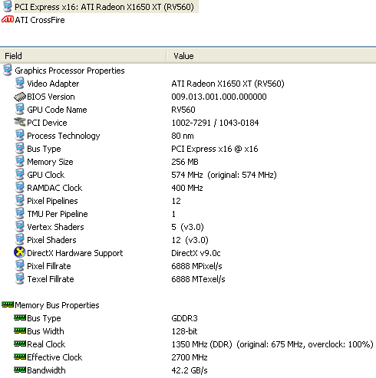Select value DirectX v9.0c

tap(196, 253)
